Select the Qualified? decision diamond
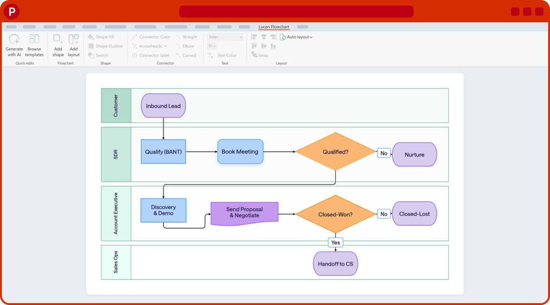 pyautogui.click(x=336, y=152)
